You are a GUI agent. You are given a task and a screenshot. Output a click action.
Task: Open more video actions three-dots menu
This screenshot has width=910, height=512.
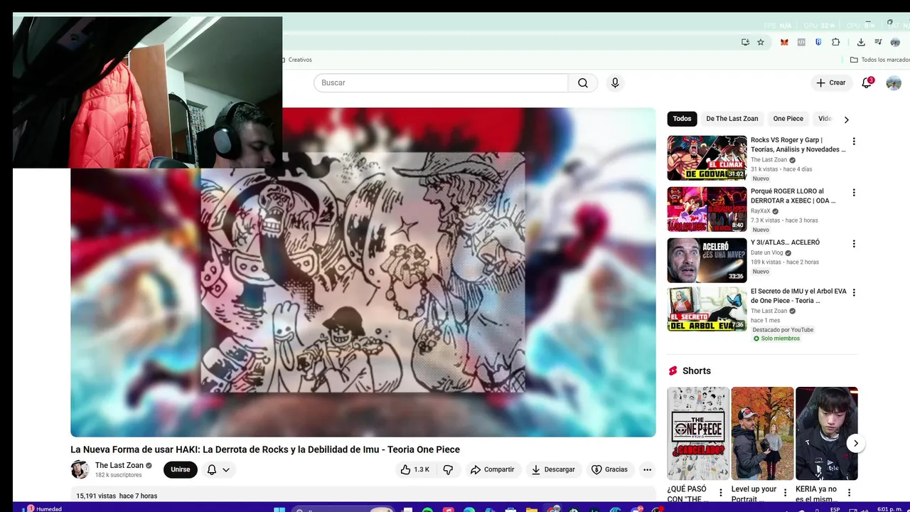(x=647, y=469)
